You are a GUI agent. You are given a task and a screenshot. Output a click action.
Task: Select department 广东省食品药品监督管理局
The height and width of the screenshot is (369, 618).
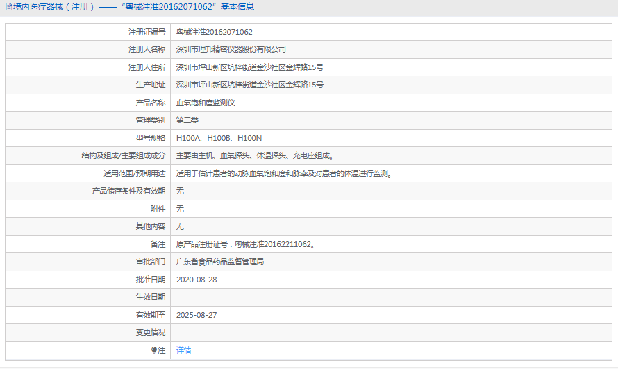[220, 261]
